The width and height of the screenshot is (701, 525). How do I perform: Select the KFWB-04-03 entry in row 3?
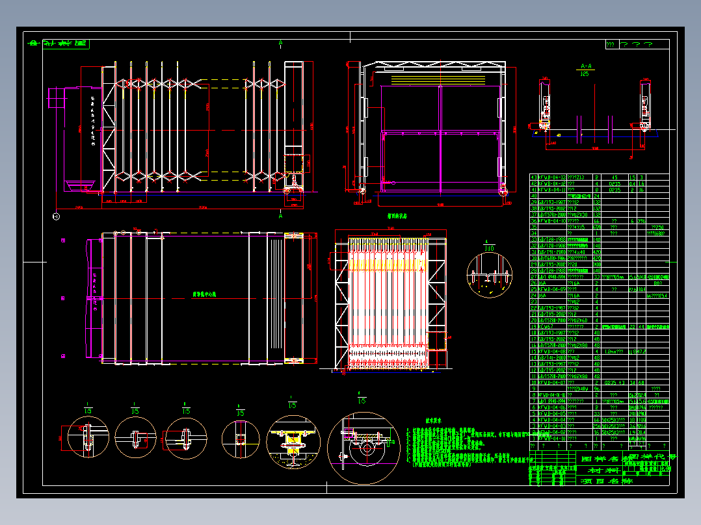(552, 426)
